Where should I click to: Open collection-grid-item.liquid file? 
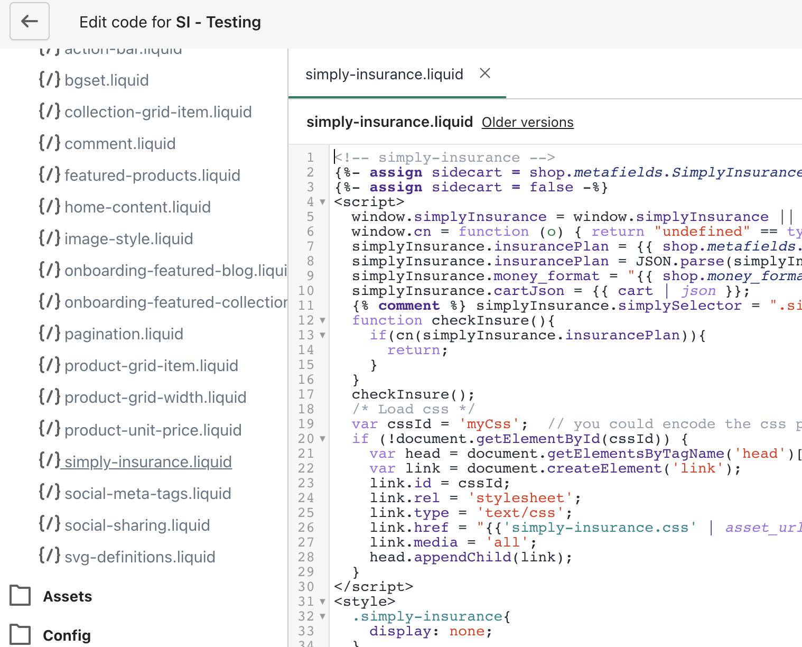pos(158,112)
